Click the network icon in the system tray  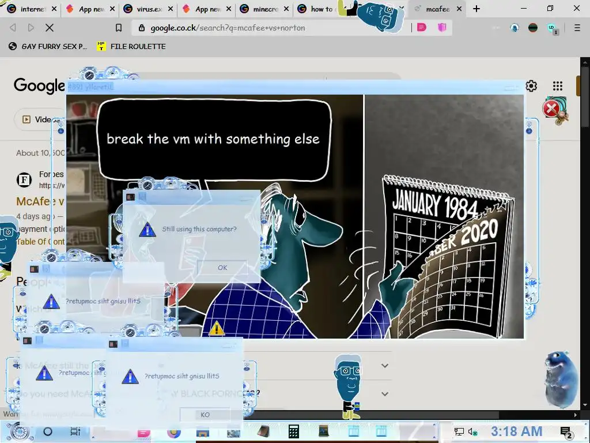[459, 431]
